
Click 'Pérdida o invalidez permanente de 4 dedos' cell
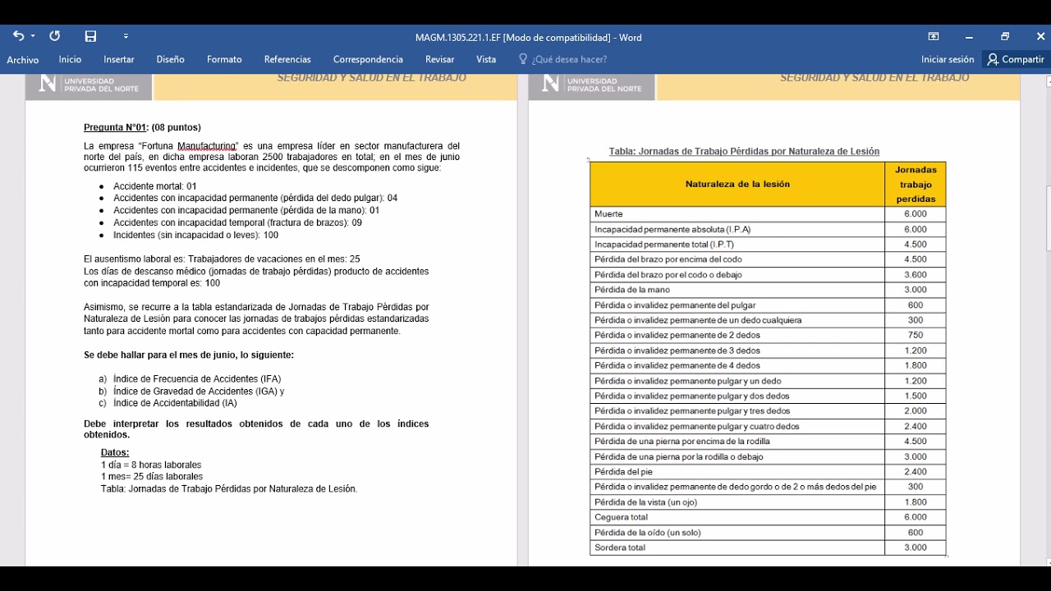click(x=737, y=365)
